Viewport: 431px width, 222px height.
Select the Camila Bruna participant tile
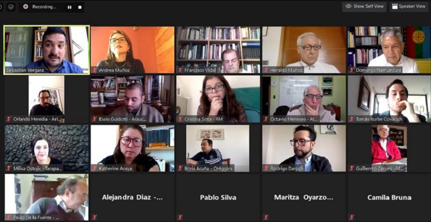point(389,197)
